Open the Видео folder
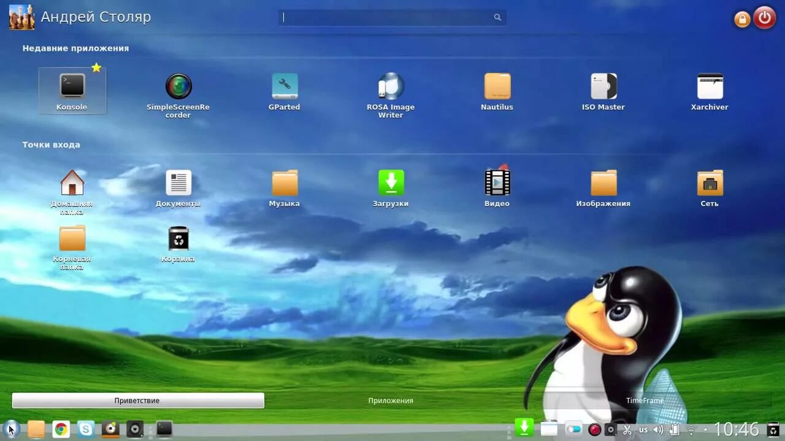The image size is (785, 441). pyautogui.click(x=497, y=182)
